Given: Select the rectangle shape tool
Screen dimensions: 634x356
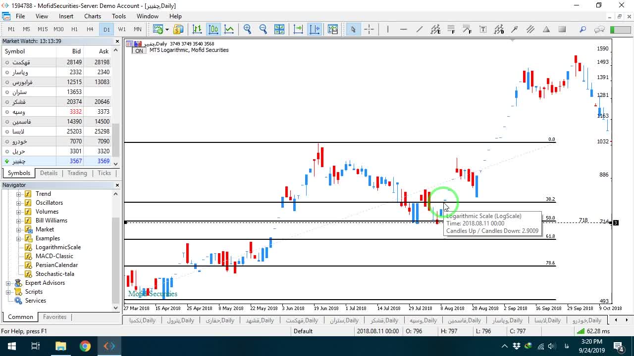Looking at the screenshot, I should [562, 29].
